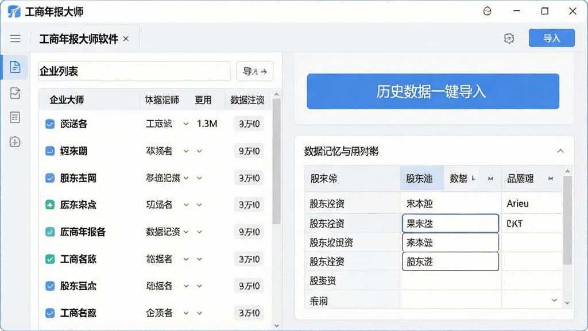Click the app logo in title bar
The width and height of the screenshot is (588, 331).
14,11
